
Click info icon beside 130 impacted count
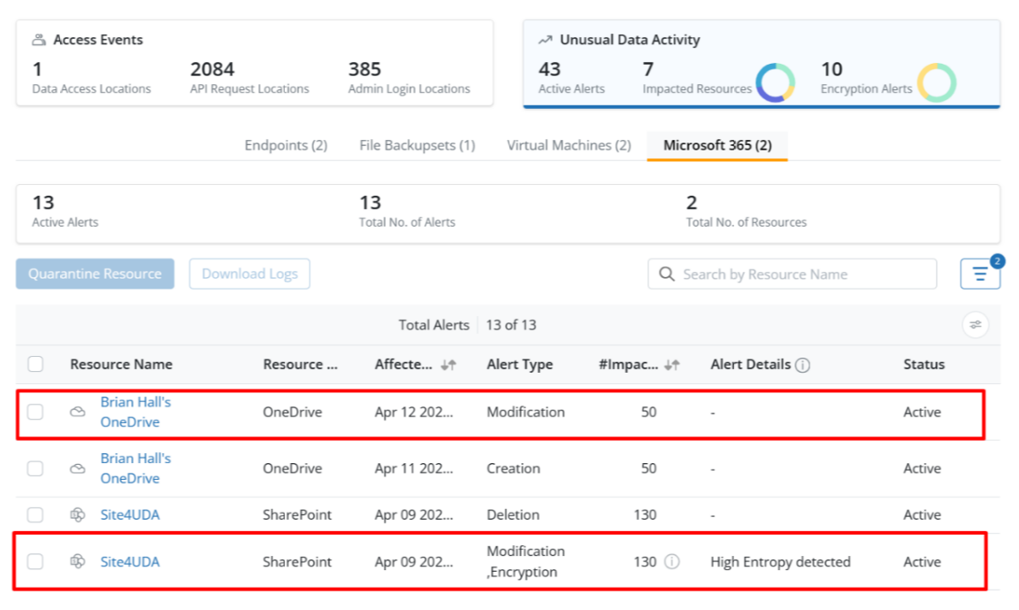(671, 561)
